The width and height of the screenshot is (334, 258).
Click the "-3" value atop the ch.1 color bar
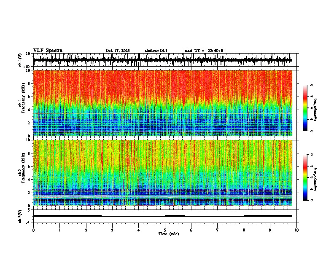coord(311,85)
